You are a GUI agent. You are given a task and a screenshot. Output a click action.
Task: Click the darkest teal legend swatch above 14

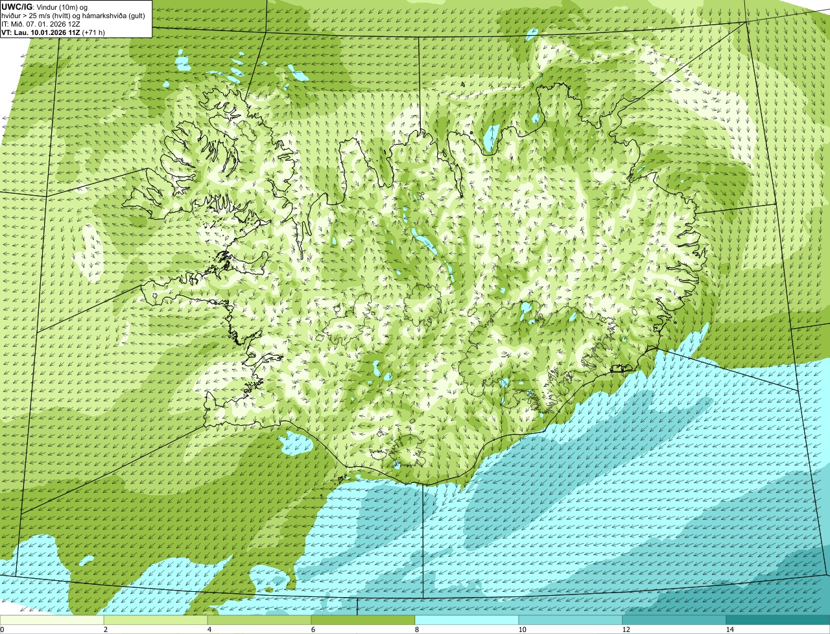[778, 620]
